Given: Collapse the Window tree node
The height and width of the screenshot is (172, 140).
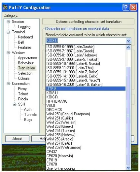Looking at the screenshot, I should point(8,53).
